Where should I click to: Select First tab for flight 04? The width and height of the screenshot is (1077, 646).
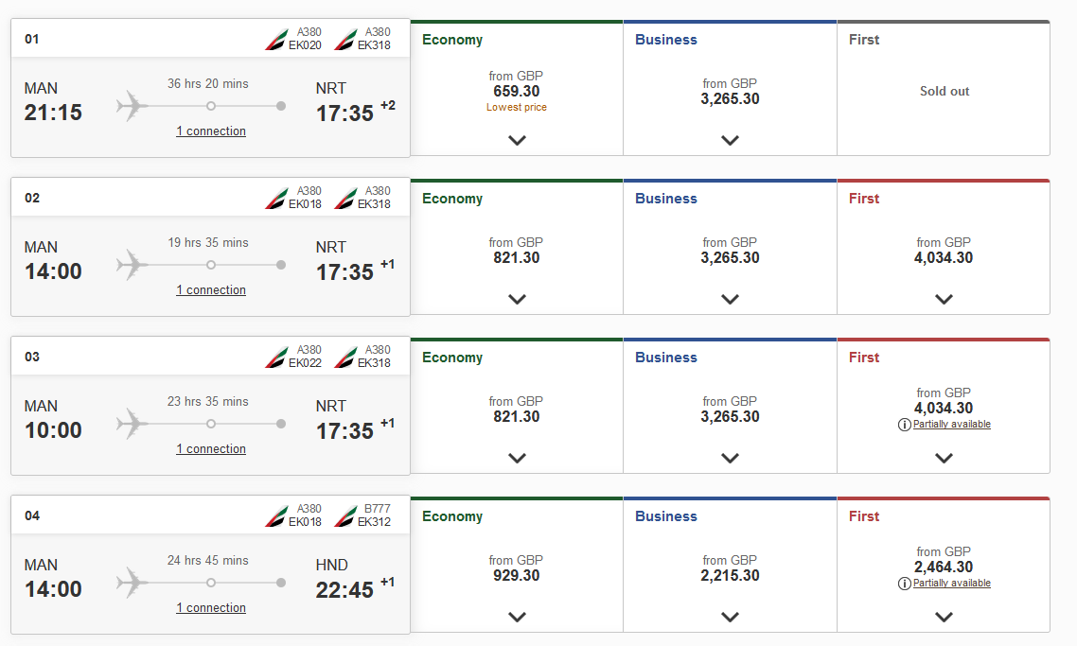863,516
